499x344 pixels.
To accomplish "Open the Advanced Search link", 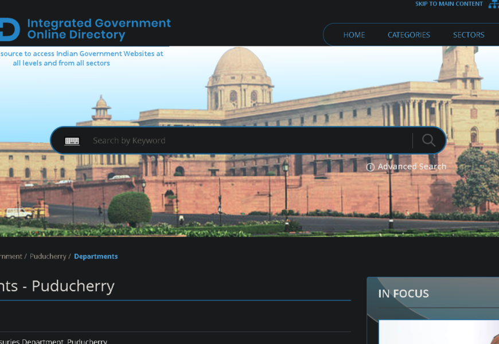I will 412,166.
